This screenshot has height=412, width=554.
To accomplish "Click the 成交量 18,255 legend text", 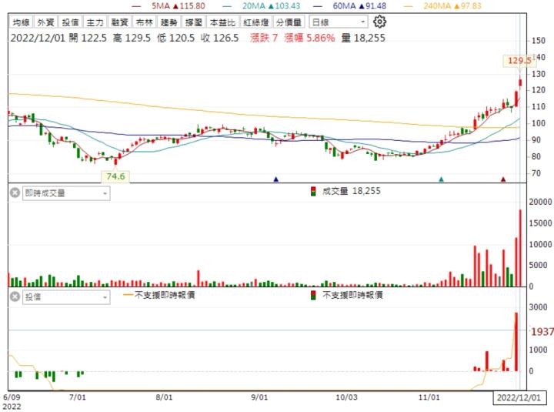I will (x=351, y=191).
